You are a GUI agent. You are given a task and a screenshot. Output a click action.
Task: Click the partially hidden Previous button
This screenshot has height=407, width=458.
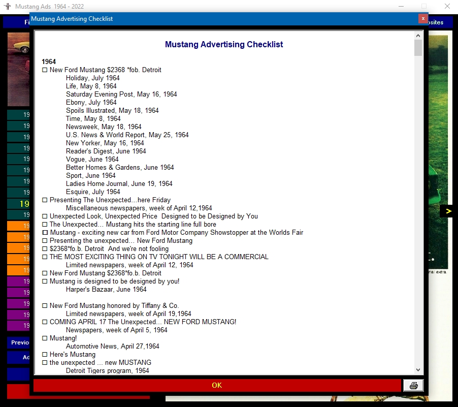(18, 342)
